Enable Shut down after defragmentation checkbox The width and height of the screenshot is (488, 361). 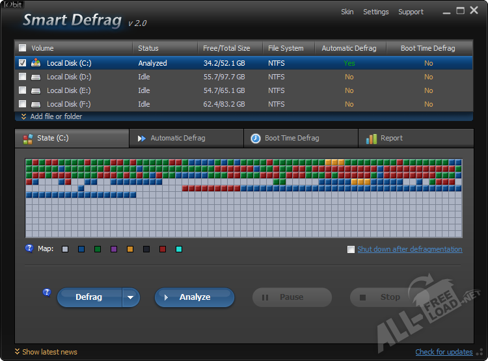click(x=351, y=249)
